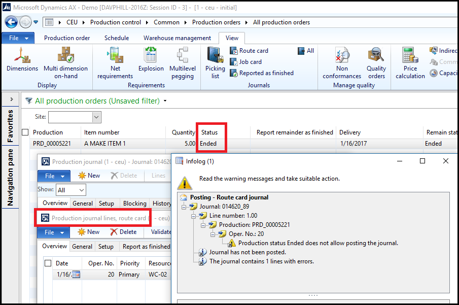
Task: Click New in Production journal window
Action: pyautogui.click(x=89, y=176)
